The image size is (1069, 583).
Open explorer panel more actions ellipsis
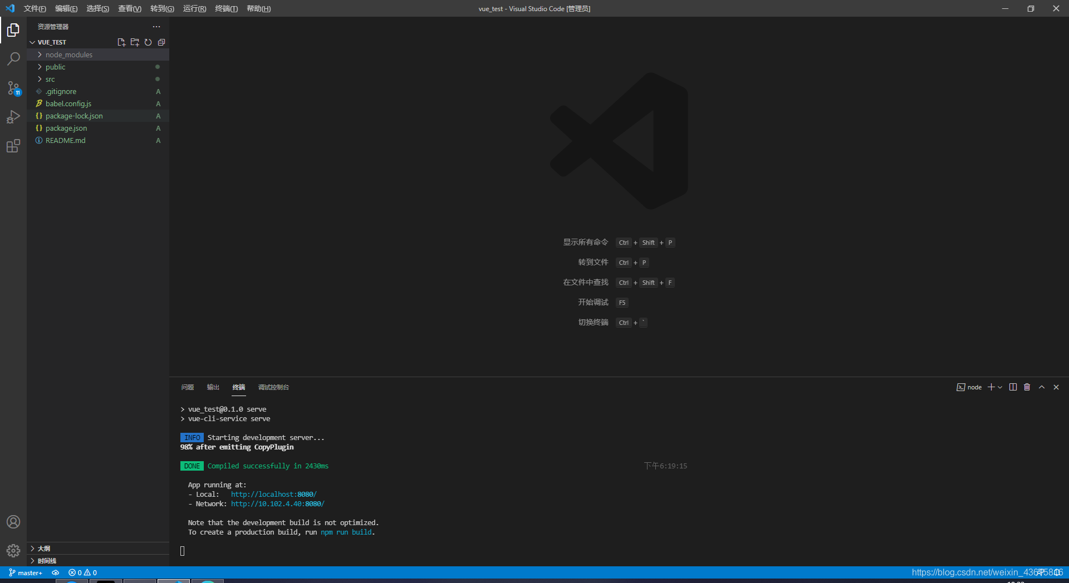tap(156, 27)
